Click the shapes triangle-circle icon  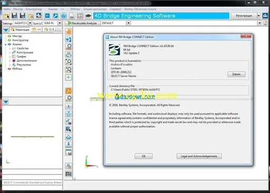(69, 166)
